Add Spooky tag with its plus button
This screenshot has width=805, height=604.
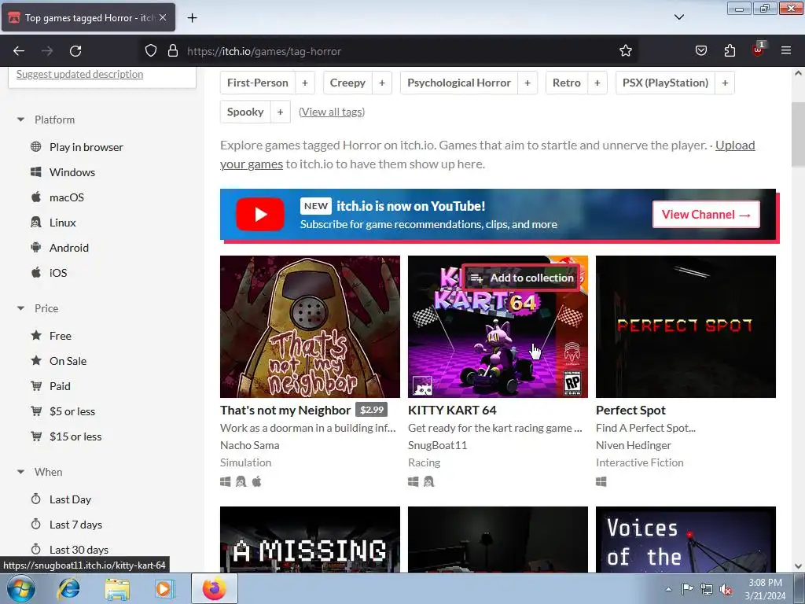(281, 112)
